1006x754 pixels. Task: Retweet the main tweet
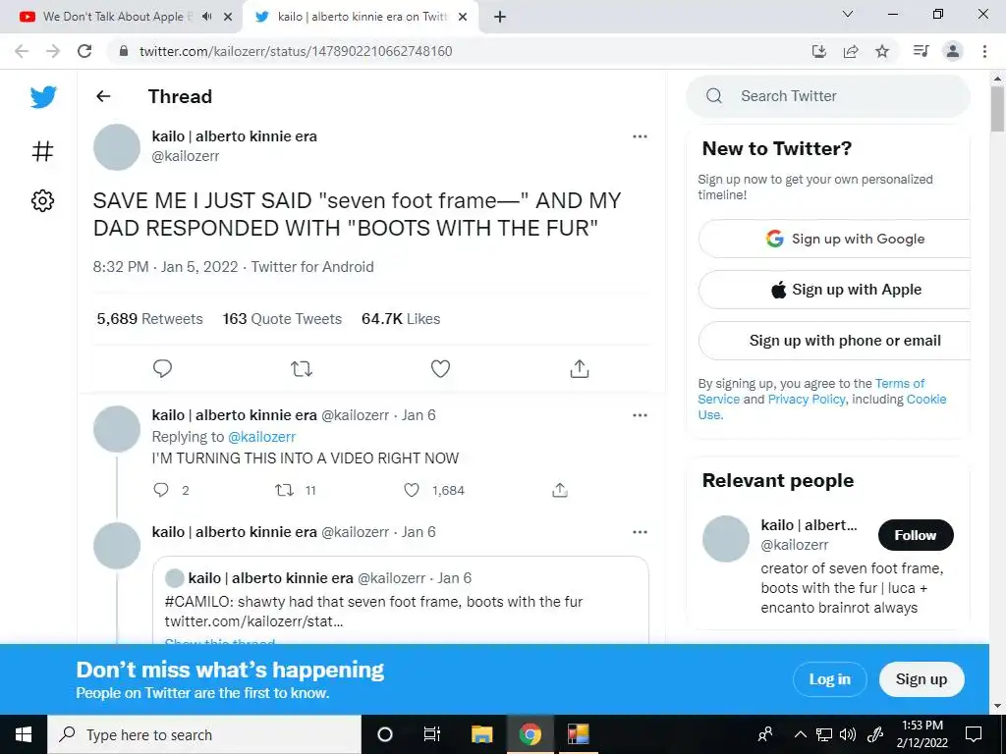(301, 369)
